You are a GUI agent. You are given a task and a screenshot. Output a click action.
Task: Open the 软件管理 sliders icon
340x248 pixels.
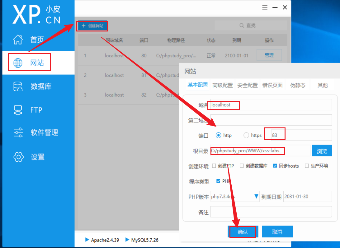tap(18, 132)
